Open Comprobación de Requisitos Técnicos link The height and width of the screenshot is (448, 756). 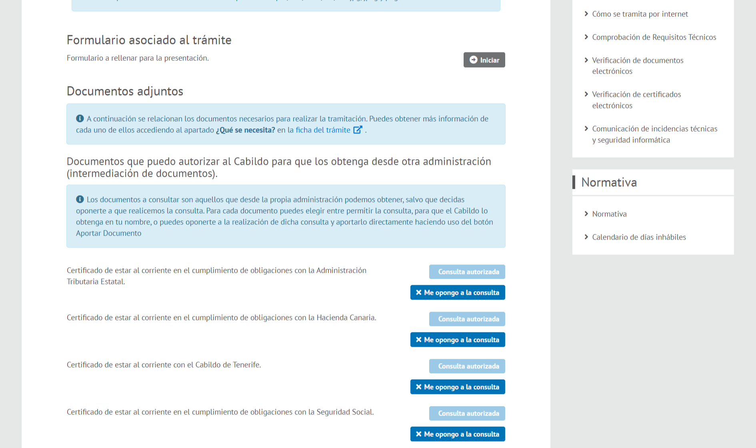[654, 37]
